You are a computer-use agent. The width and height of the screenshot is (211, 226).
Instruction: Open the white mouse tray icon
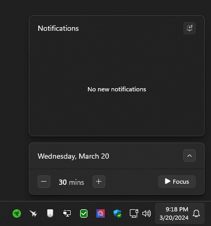click(50, 213)
